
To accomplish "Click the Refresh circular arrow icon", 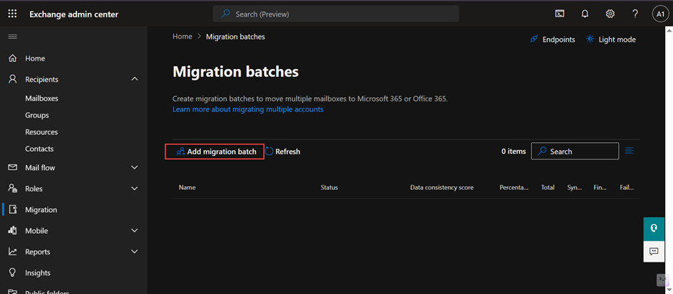I will pos(269,151).
